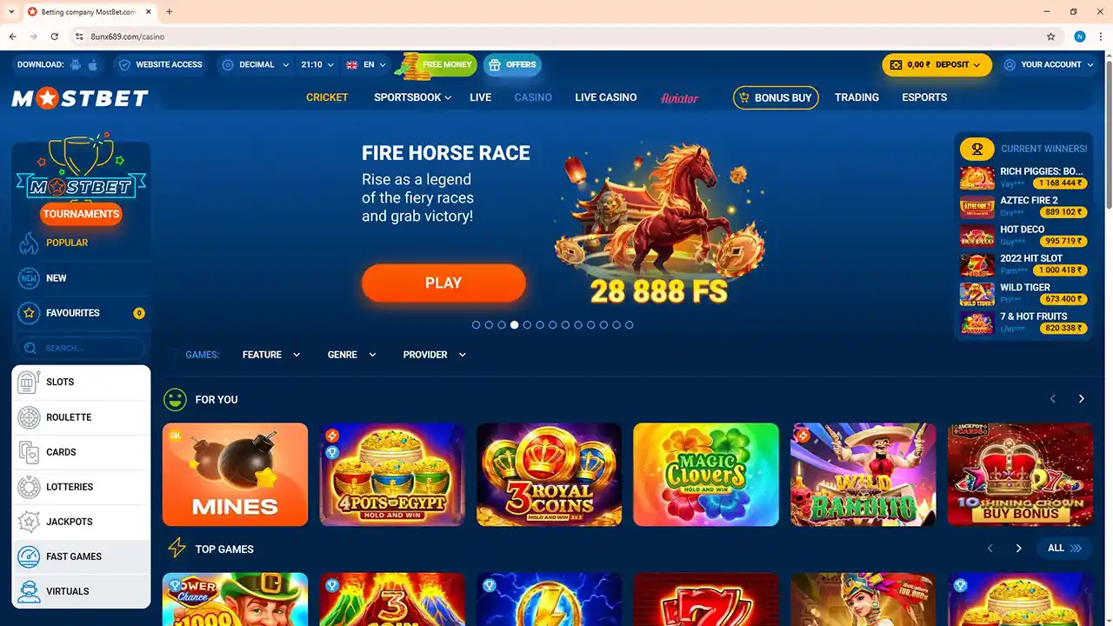Open the Decimal odds format dropdown
This screenshot has height=626, width=1113.
[x=254, y=64]
